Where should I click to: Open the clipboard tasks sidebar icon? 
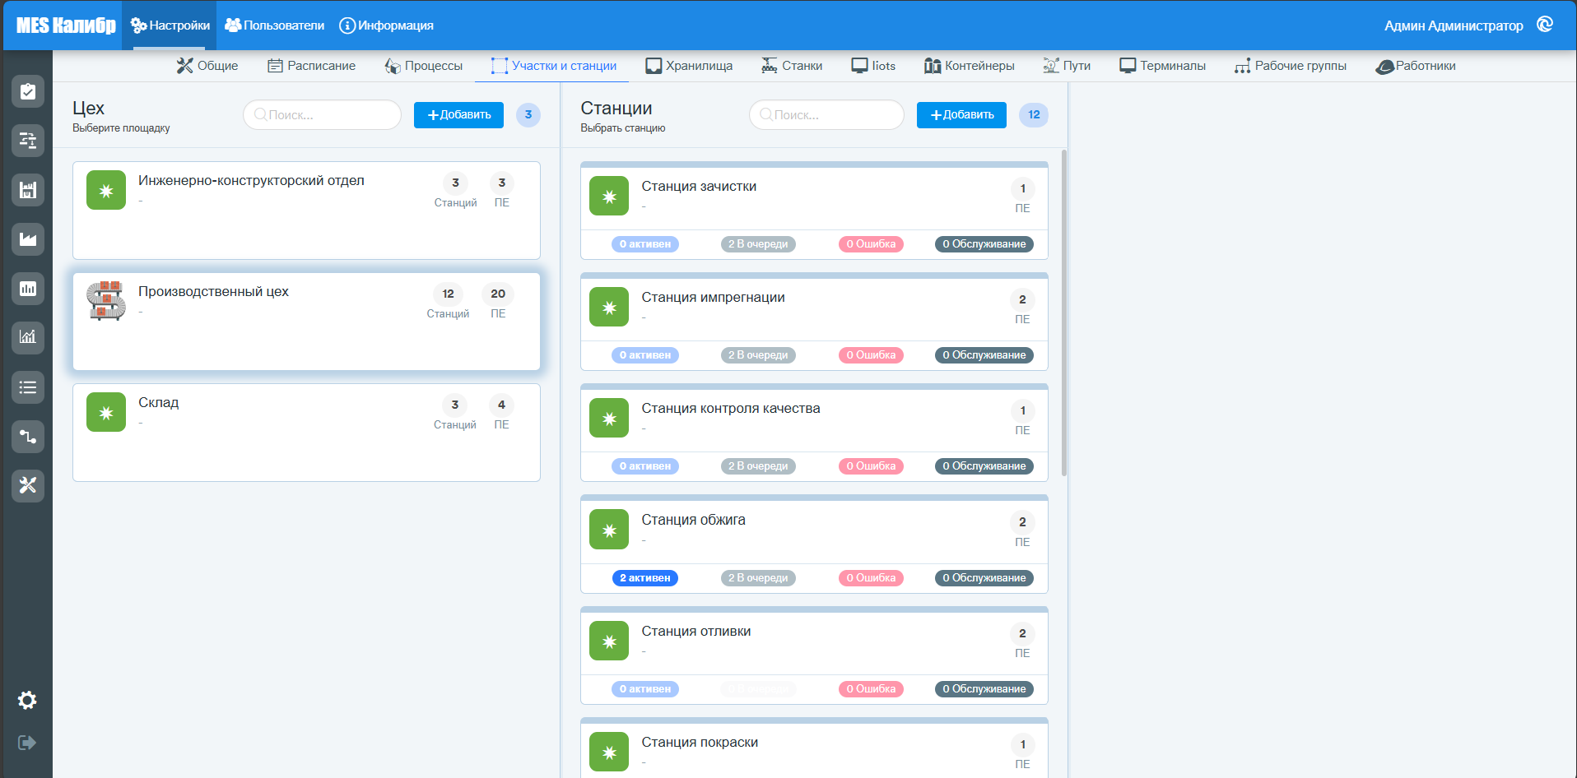28,91
